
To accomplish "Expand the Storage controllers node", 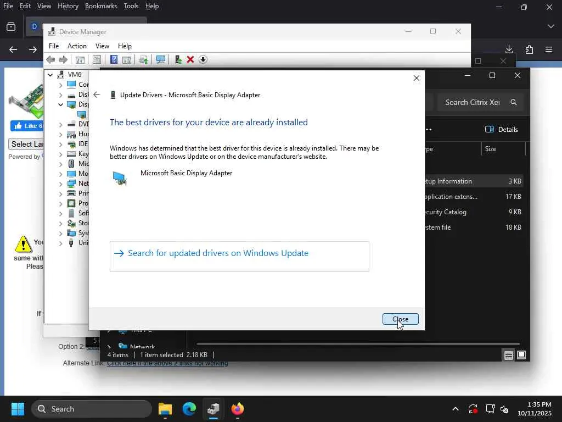I will tap(60, 223).
